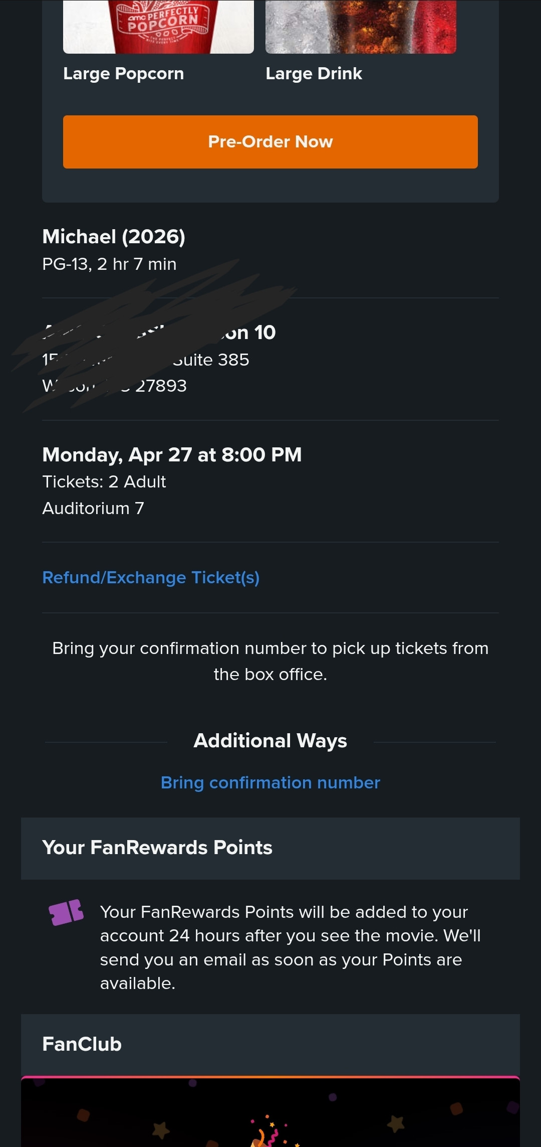Viewport: 541px width, 1147px height.
Task: Tap the purple FanRewards ticket icon
Action: click(x=66, y=912)
